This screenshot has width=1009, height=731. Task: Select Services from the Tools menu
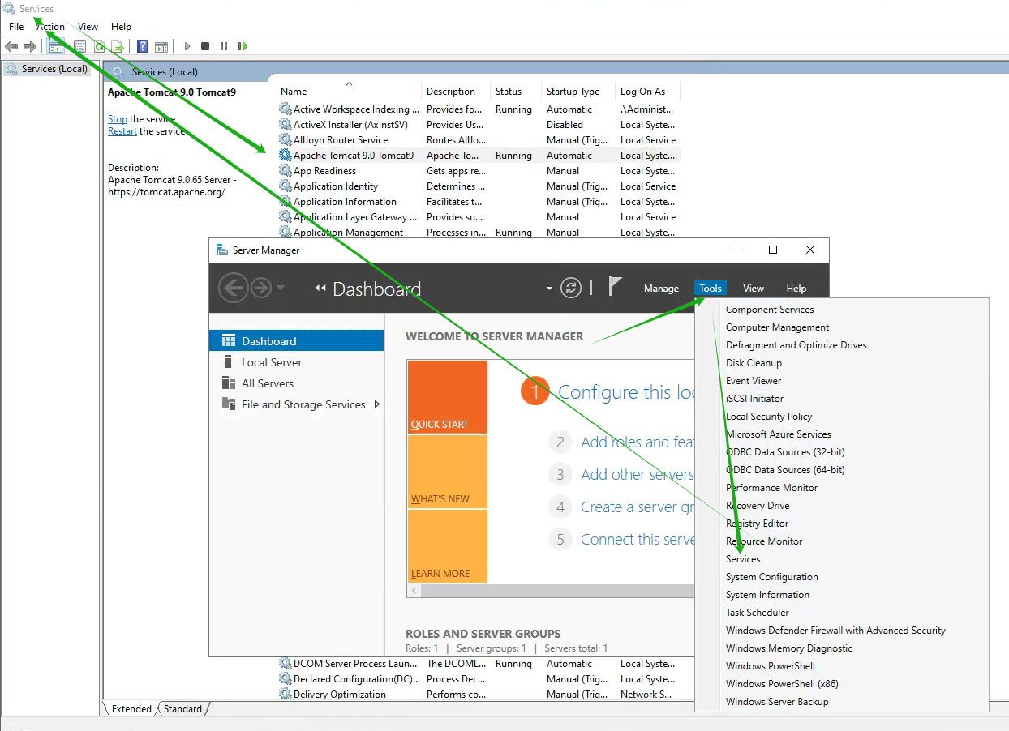(743, 559)
